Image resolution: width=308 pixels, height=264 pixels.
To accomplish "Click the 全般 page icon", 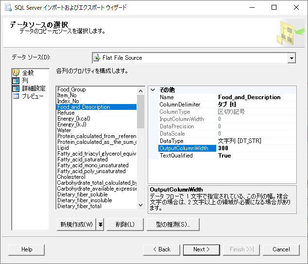I will (16, 73).
